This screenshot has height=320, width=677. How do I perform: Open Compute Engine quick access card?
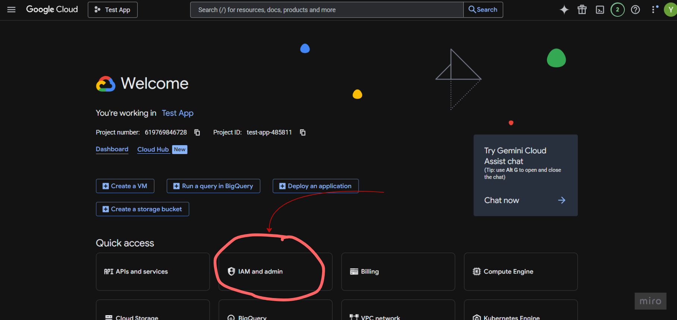tap(521, 272)
